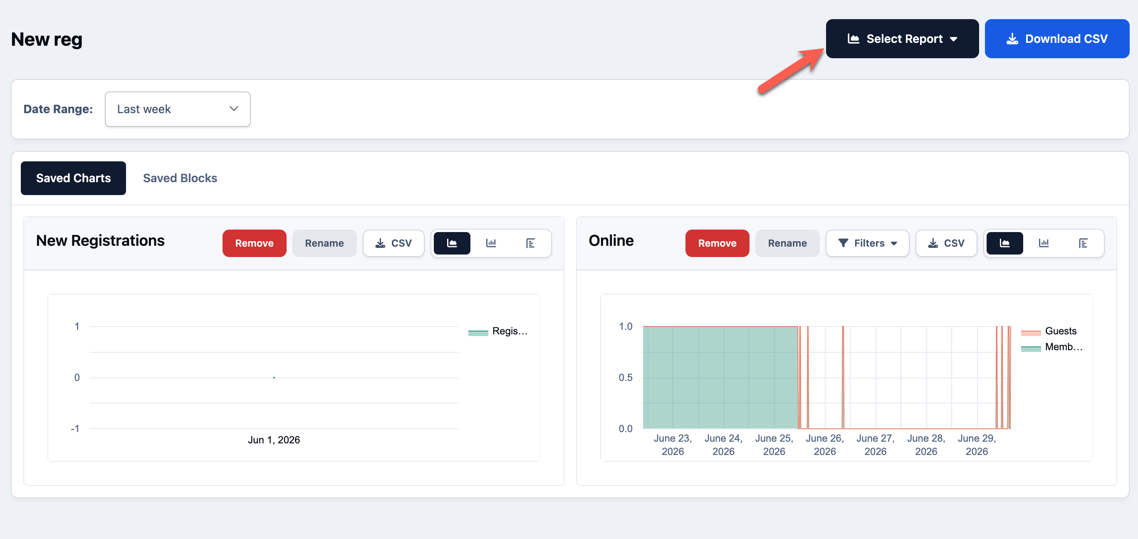Click the chart icon in Select Report
1138x539 pixels.
tap(853, 39)
